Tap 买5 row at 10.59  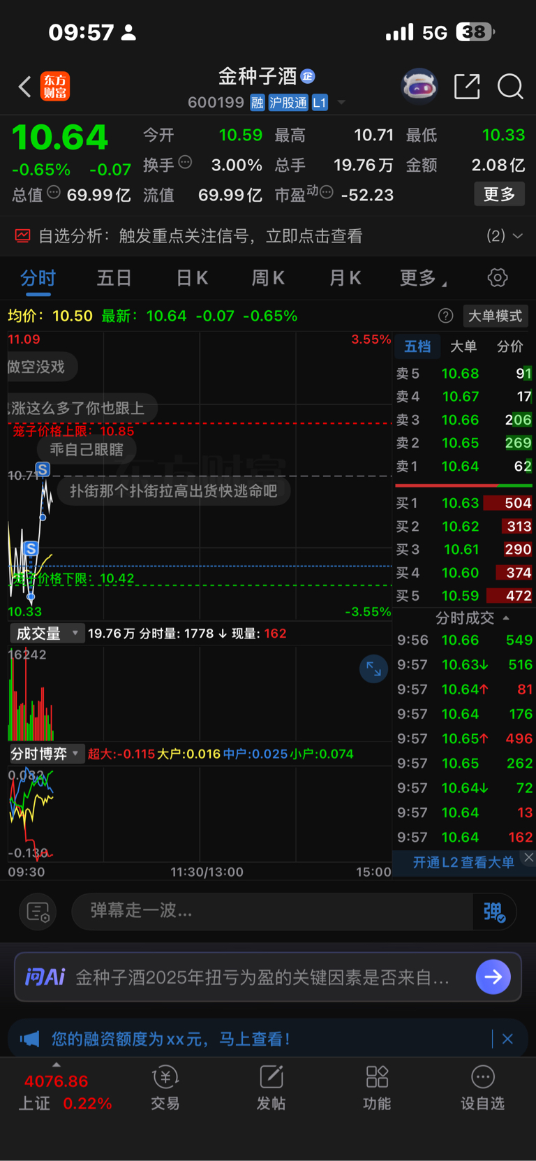tap(464, 596)
